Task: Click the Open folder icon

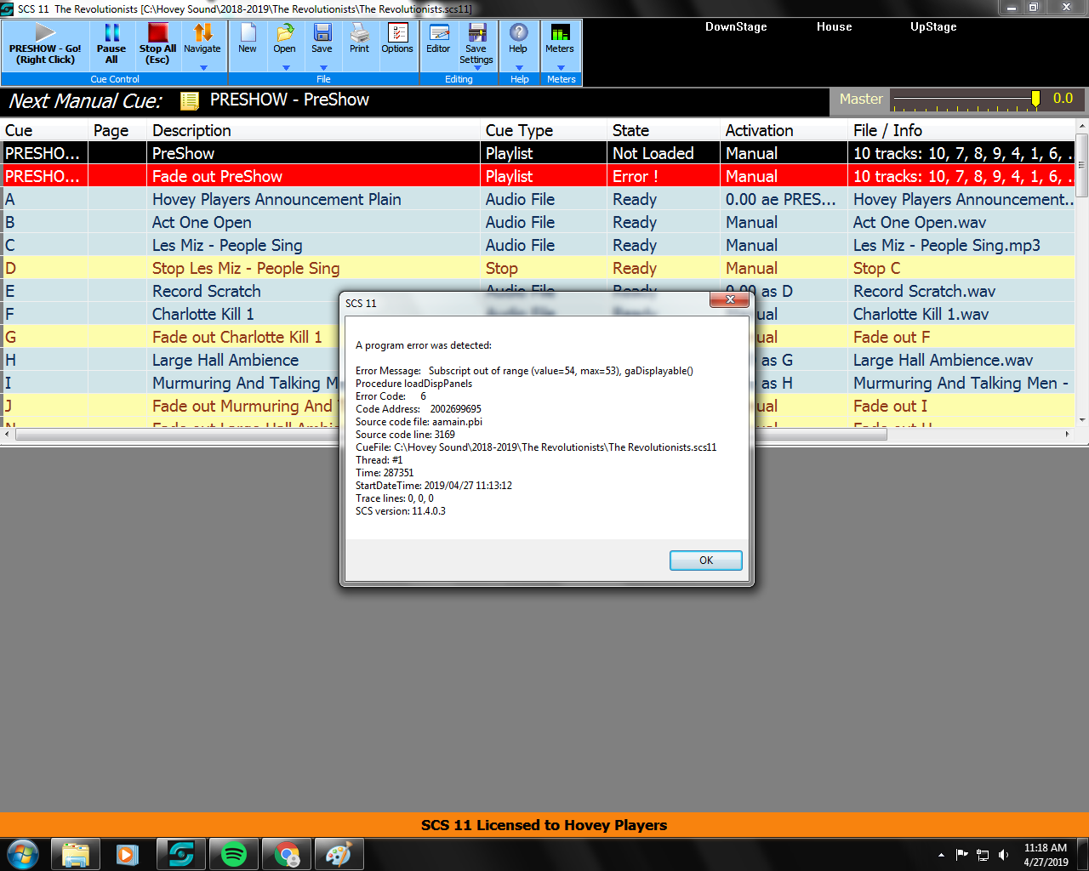Action: point(285,34)
